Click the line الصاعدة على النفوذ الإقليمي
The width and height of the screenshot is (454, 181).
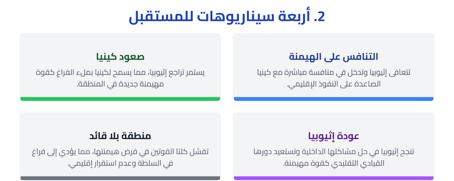[x=333, y=84]
